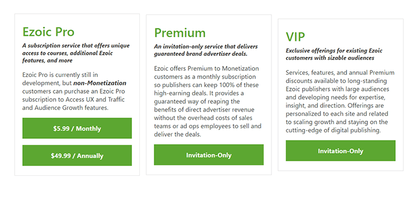
Task: Click the Ezoic Pro heading
Action: coord(48,32)
